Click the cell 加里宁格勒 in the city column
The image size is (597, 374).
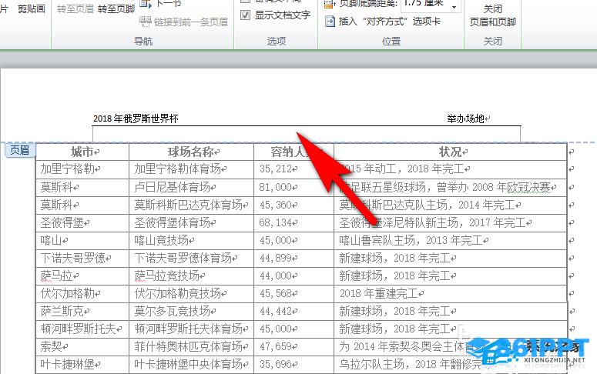(82, 169)
